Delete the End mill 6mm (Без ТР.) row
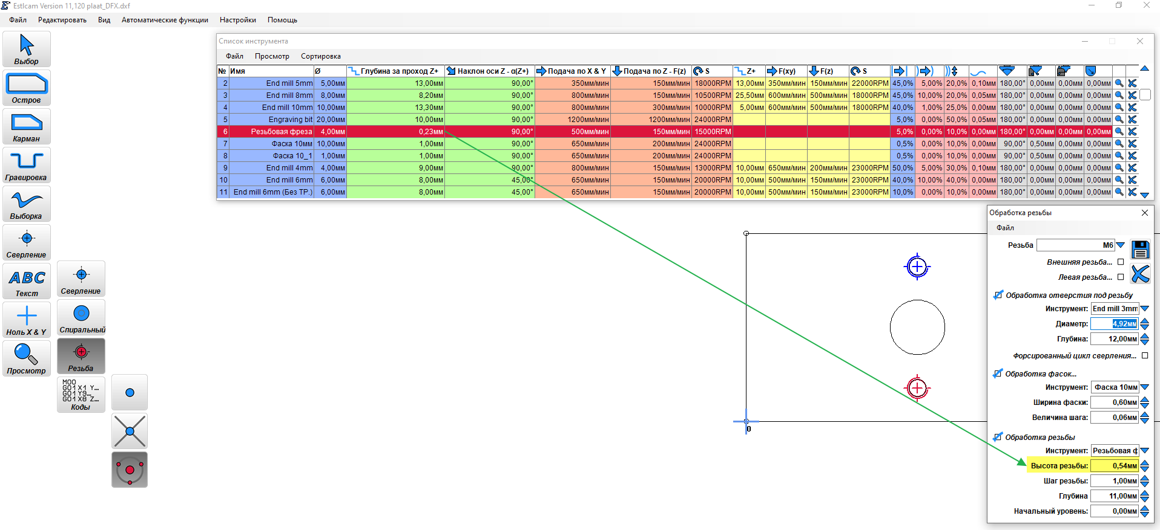 (1132, 192)
